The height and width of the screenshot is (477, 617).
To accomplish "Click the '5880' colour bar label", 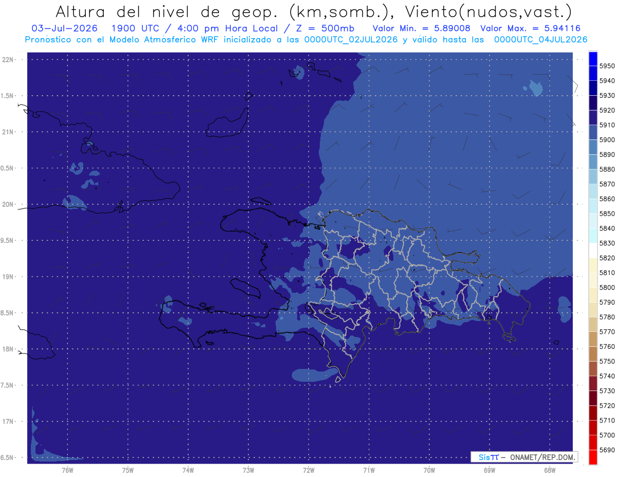I will tap(607, 169).
